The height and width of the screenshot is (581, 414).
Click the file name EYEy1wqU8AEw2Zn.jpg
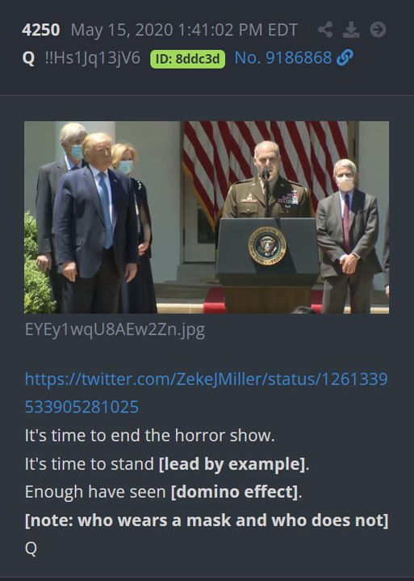coord(115,329)
